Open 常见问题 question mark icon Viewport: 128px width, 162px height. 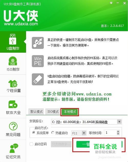tap(13, 126)
